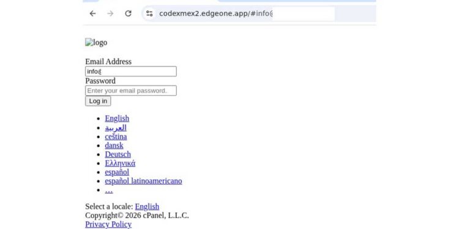Click the Copyright 2026 cPanel text
Viewport: 459px width, 229px height.
point(137,216)
